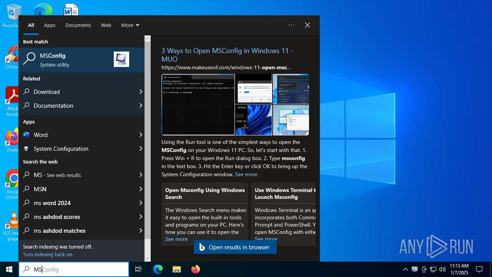The height and width of the screenshot is (277, 492).
Task: Switch to the Apps search tab
Action: (x=50, y=25)
